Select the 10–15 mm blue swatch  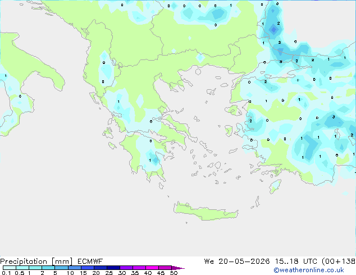point(75,268)
